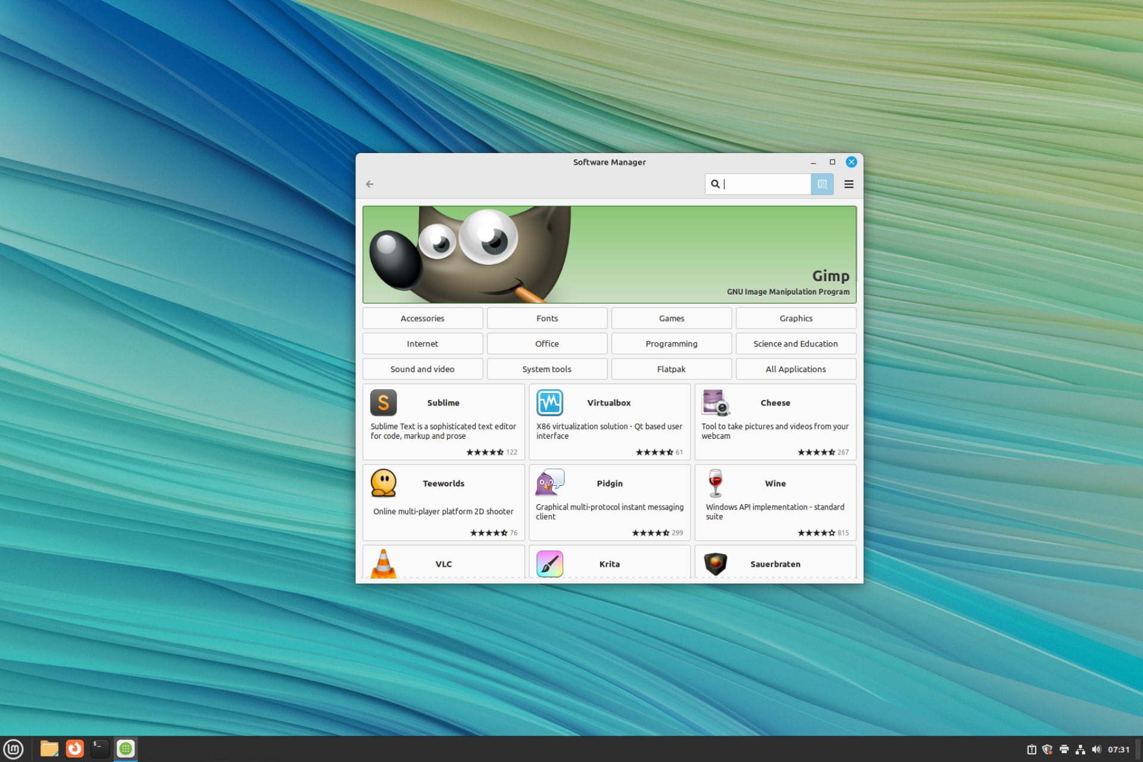The width and height of the screenshot is (1143, 762).
Task: Open the hamburger menu
Action: pyautogui.click(x=849, y=184)
